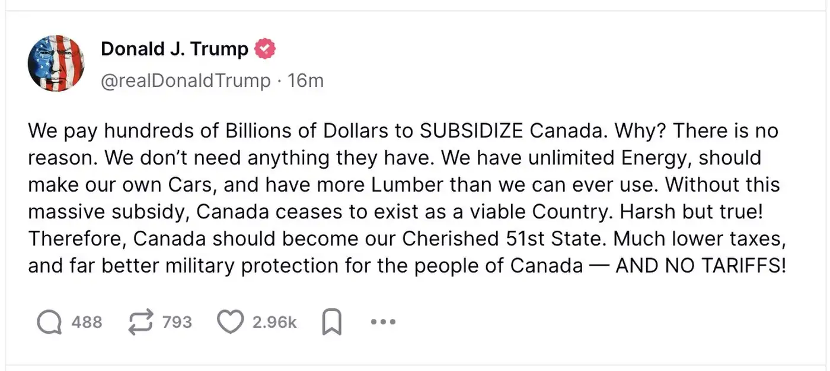The height and width of the screenshot is (371, 830).
Task: Open the @realDonaldTrump handle link
Action: 186,80
